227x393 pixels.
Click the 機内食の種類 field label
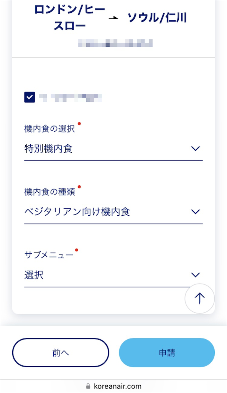click(49, 192)
